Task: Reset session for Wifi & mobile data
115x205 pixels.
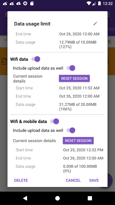Action: pyautogui.click(x=78, y=140)
